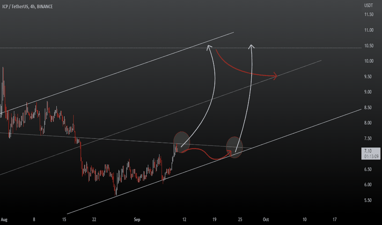The height and width of the screenshot is (225, 382).
Task: Click the Aug date axis label
Action: (x=4, y=220)
